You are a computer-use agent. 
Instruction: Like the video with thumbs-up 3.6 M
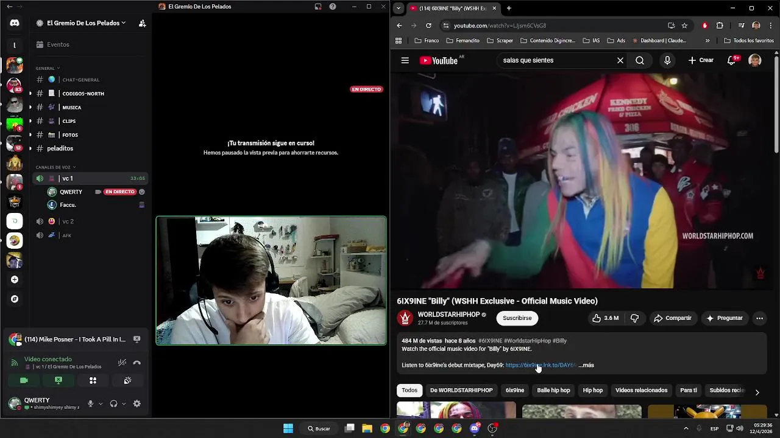[x=605, y=318]
